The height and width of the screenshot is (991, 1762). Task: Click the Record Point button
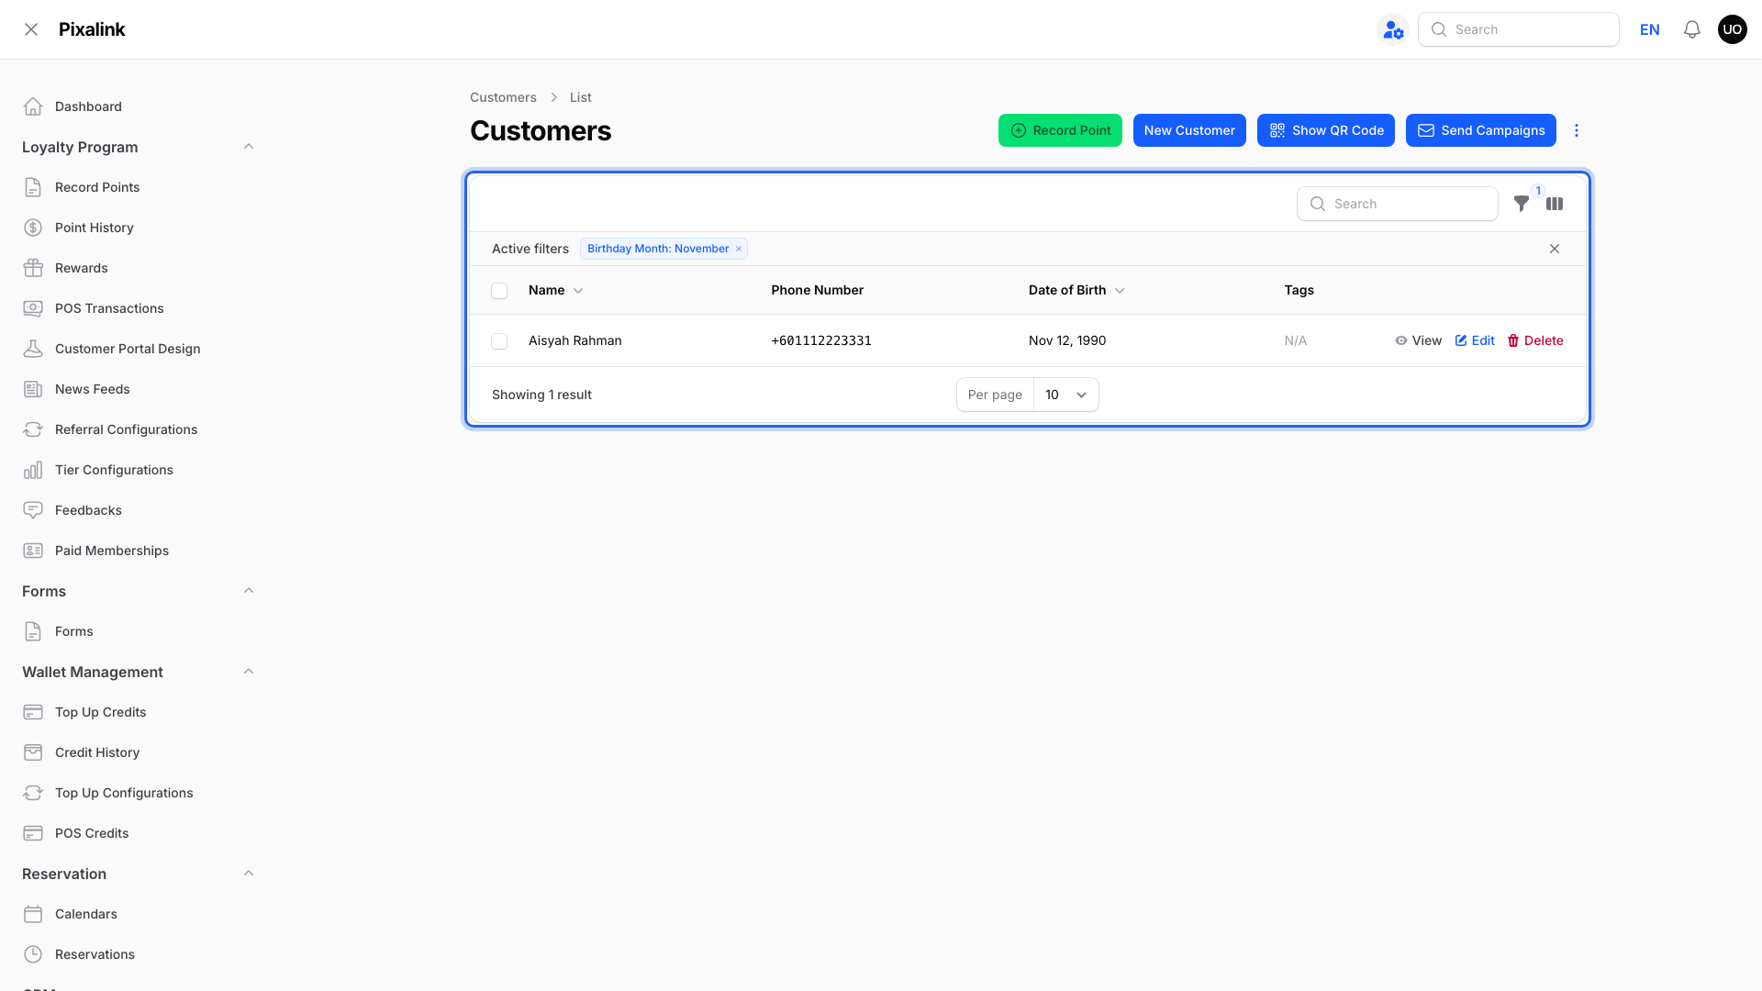pyautogui.click(x=1060, y=130)
